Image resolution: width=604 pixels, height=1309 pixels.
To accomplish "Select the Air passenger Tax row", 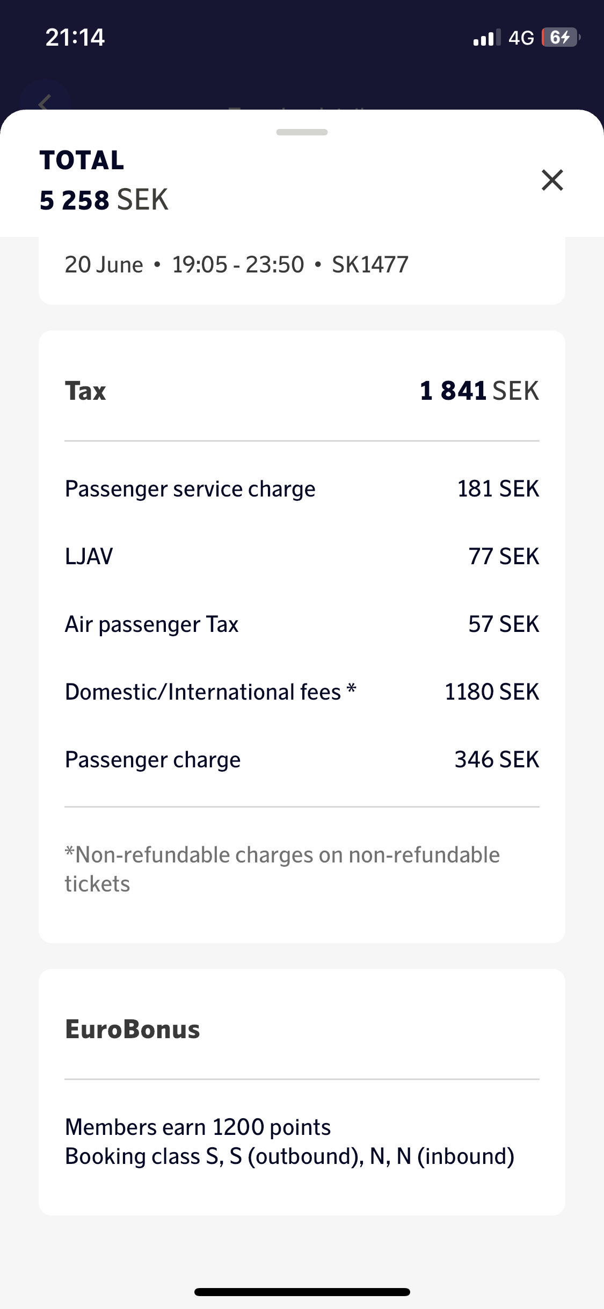I will pos(302,624).
